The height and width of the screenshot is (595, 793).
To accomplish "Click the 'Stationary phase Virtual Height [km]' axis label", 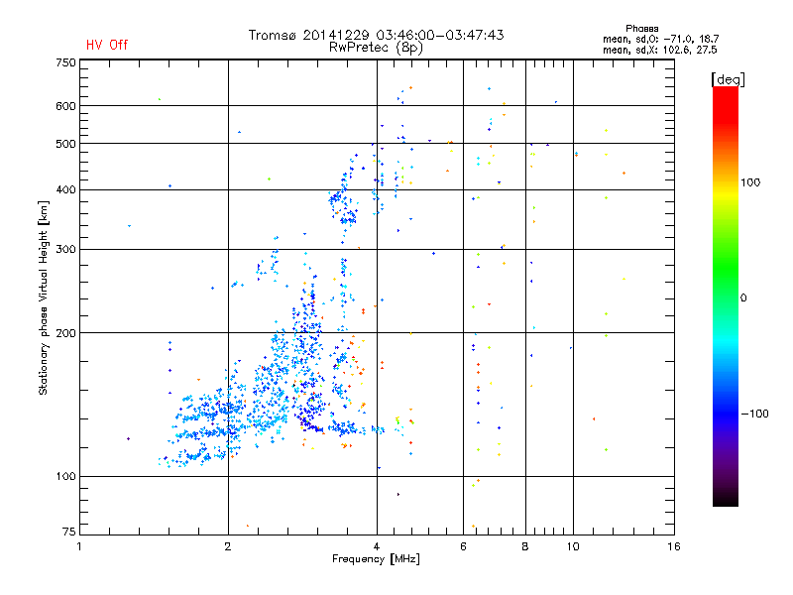I will coord(44,298).
